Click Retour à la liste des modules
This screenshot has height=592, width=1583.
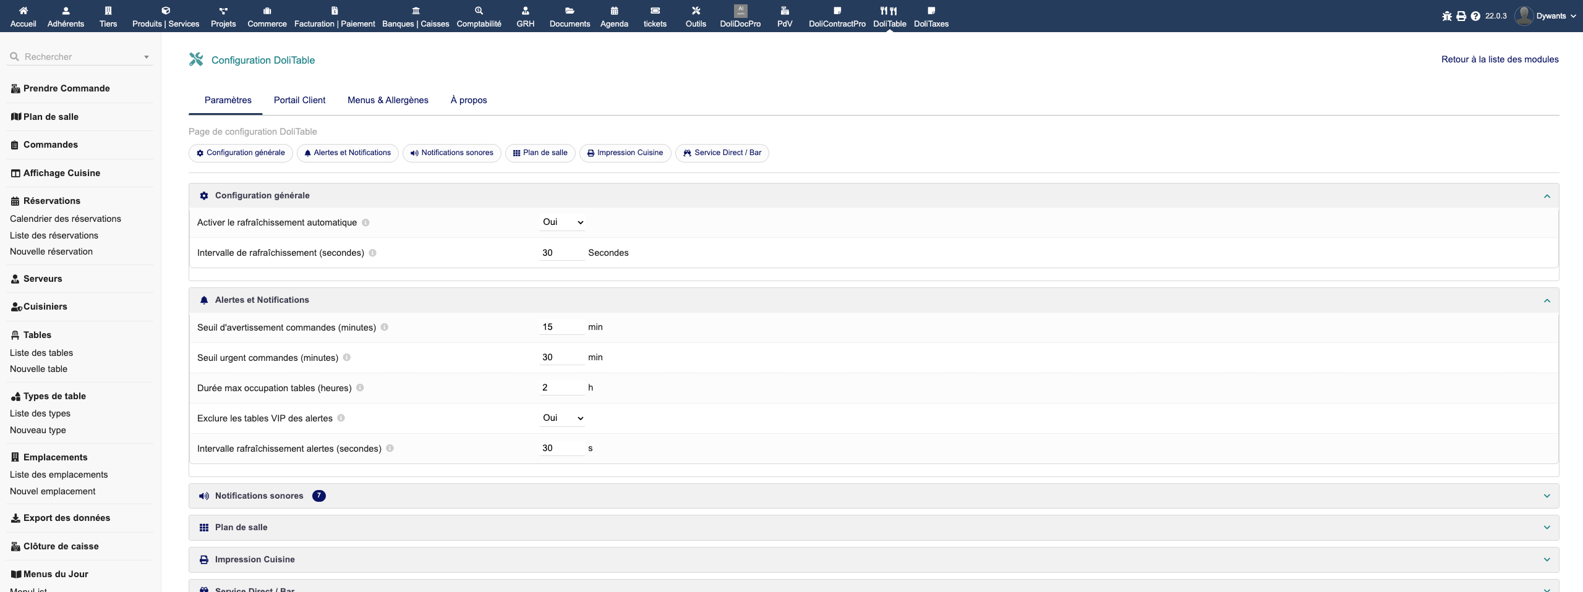click(x=1500, y=59)
